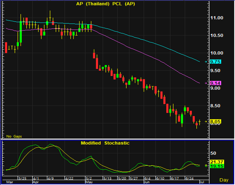Click the 50 level on stochastic axis

click(x=213, y=153)
